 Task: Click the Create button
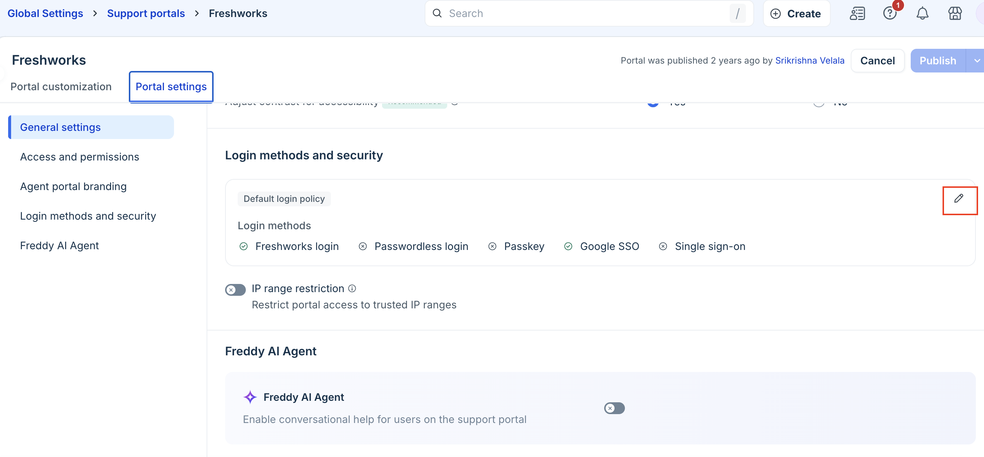point(796,13)
